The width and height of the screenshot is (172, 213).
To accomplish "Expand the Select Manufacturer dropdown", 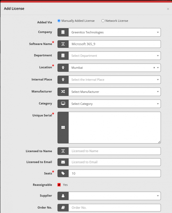I will pos(114,92).
